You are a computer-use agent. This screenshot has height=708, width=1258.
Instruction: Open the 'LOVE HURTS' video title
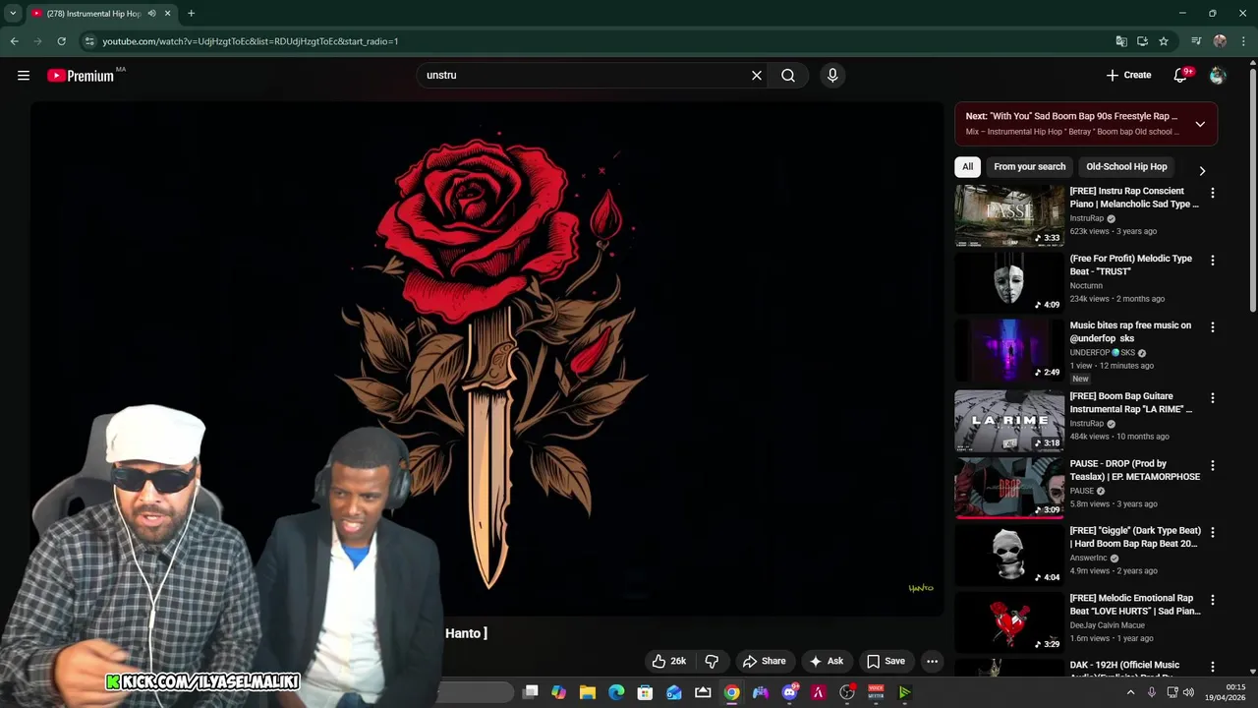(x=1135, y=604)
